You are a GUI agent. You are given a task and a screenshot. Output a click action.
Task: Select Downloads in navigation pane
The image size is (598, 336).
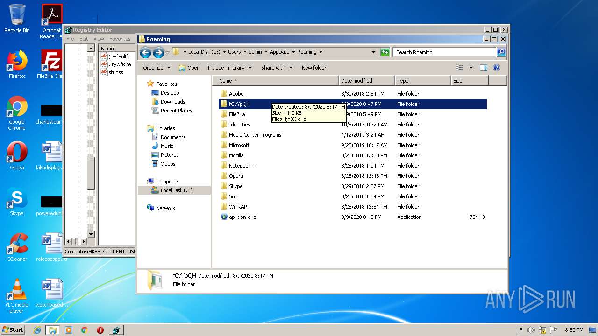point(173,102)
